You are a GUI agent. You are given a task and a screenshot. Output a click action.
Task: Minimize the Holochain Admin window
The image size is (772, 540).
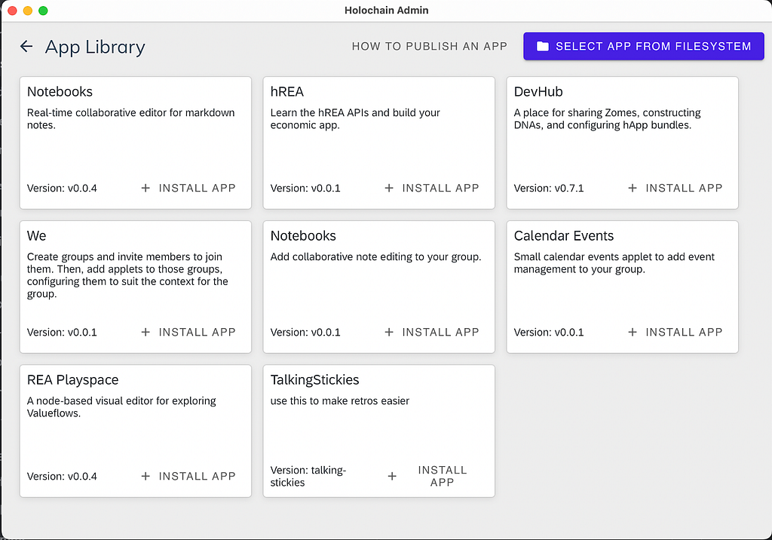pyautogui.click(x=28, y=11)
